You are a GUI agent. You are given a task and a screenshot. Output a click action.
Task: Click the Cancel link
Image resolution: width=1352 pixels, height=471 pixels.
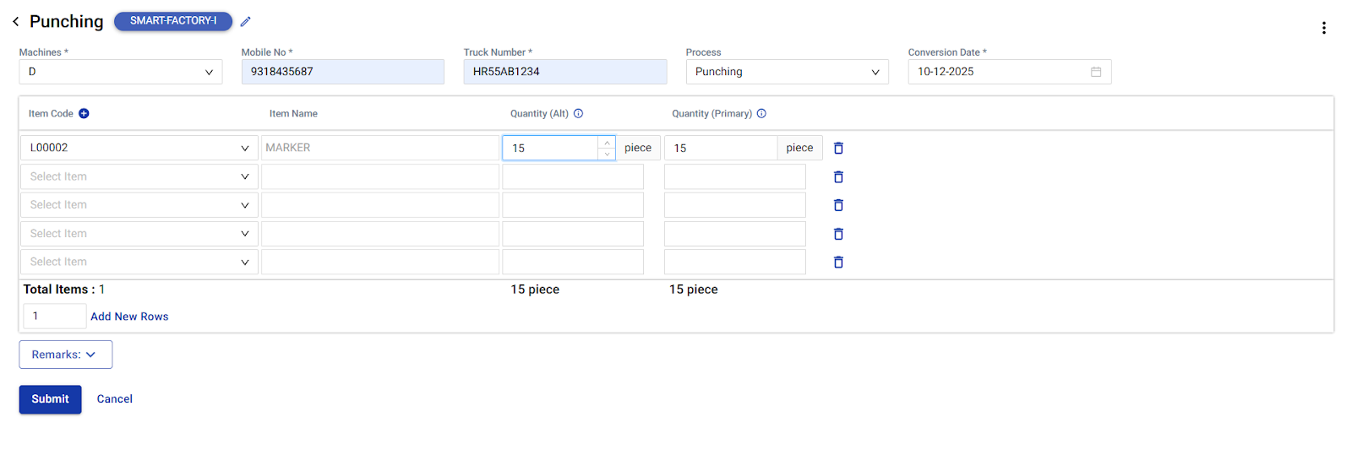(x=114, y=399)
